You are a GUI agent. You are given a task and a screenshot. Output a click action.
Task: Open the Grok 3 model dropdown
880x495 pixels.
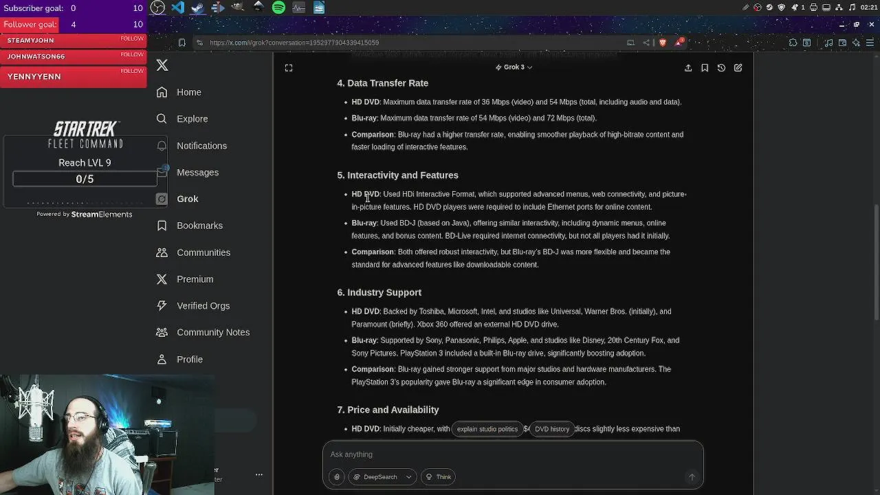pyautogui.click(x=514, y=67)
